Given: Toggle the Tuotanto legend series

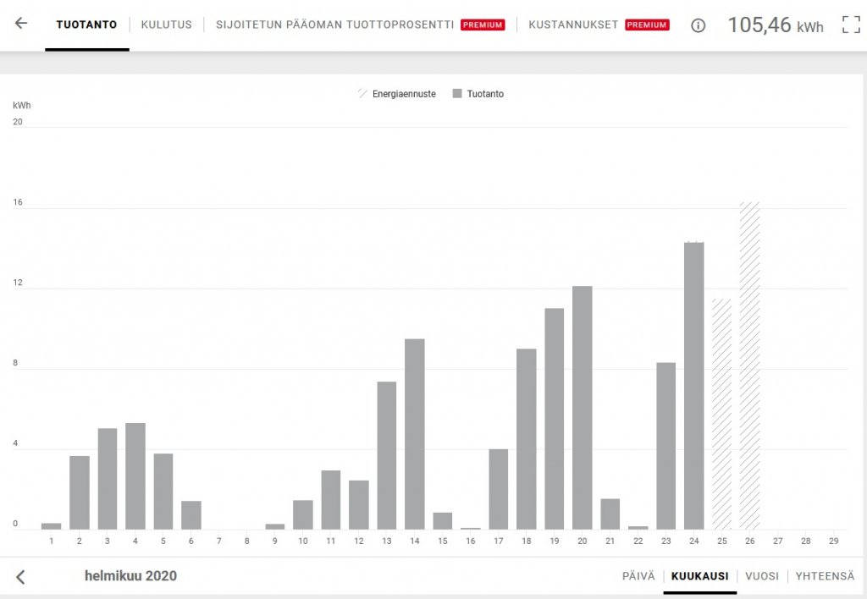Looking at the screenshot, I should click(x=478, y=94).
